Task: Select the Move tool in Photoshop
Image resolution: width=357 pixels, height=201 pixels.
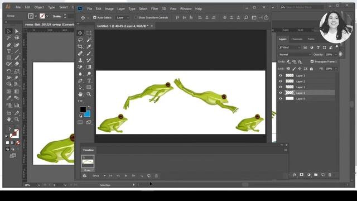Action: pyautogui.click(x=80, y=33)
